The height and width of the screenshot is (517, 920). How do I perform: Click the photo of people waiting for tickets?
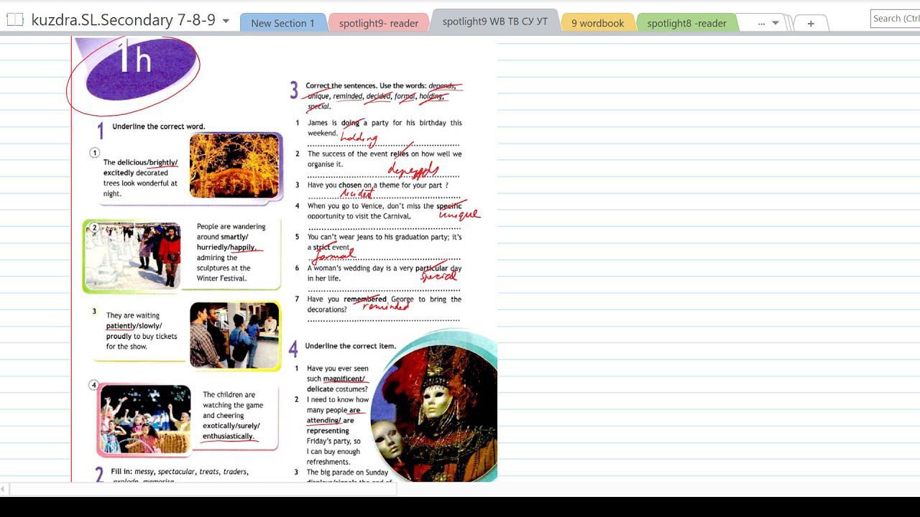[x=234, y=335]
